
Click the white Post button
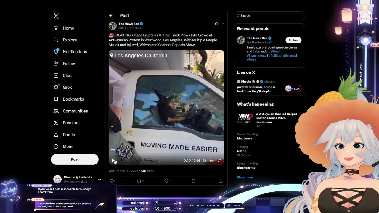[75, 159]
